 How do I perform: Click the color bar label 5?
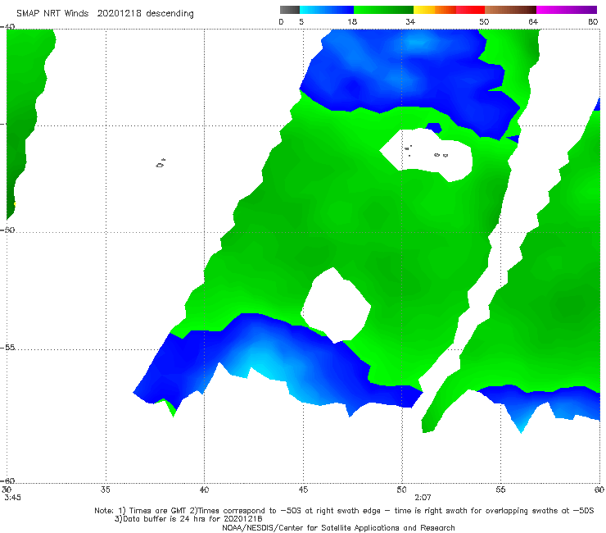(301, 22)
